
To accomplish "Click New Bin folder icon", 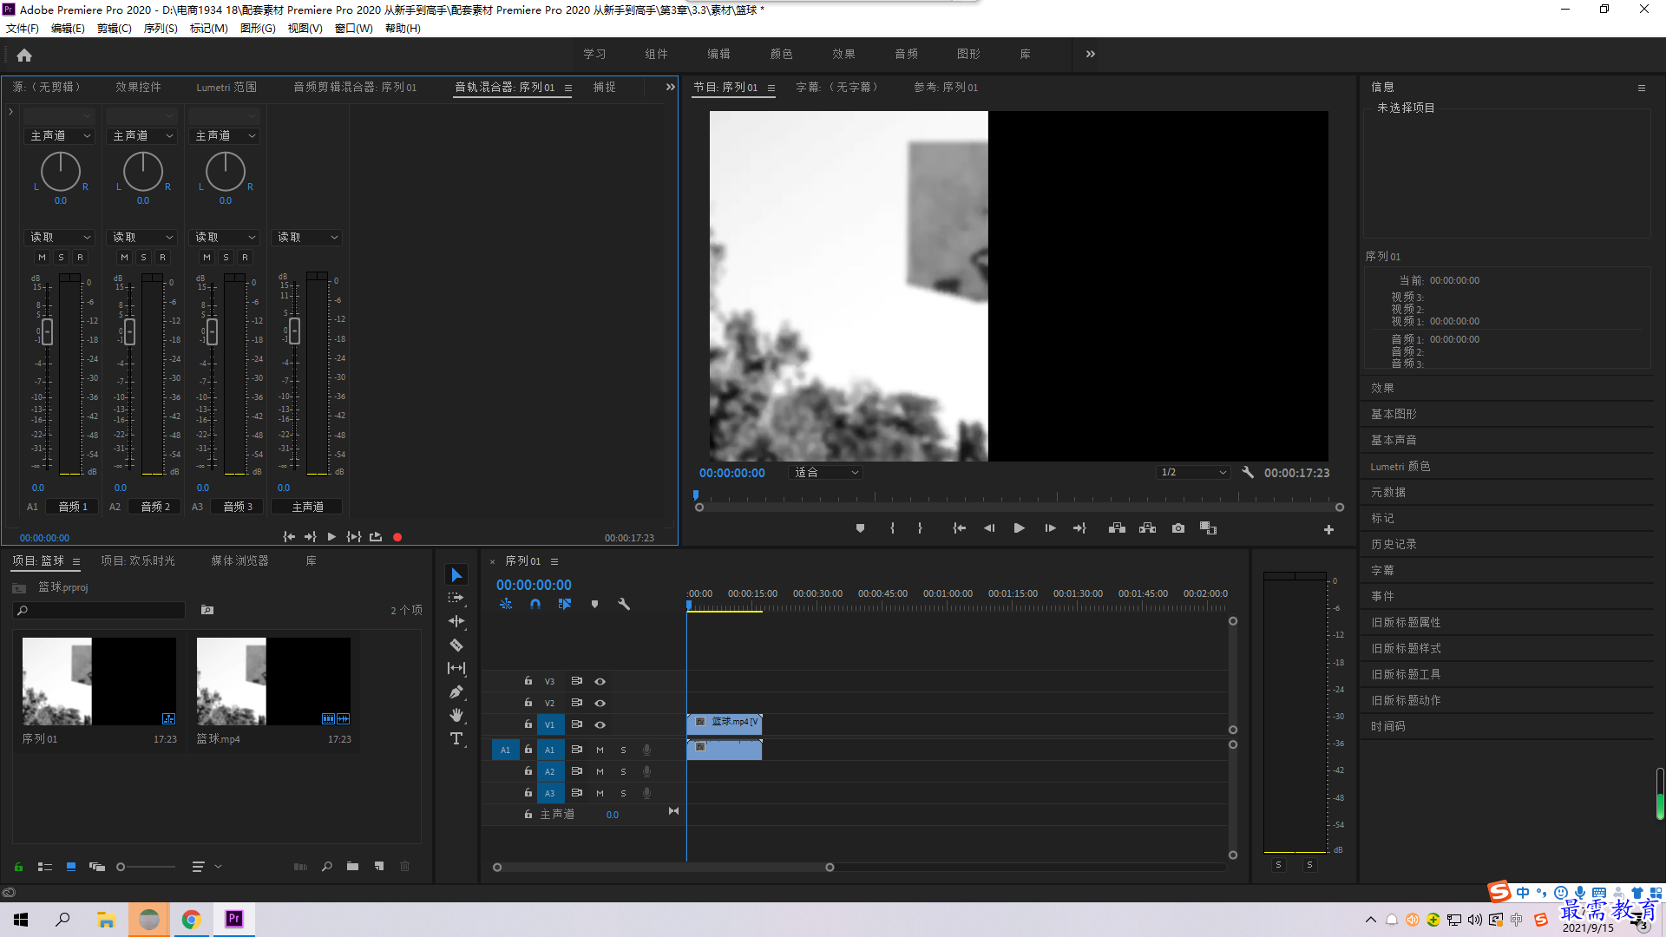I will 352,866.
